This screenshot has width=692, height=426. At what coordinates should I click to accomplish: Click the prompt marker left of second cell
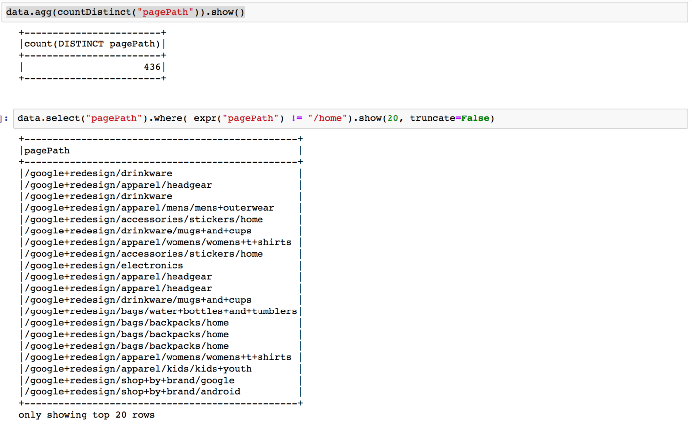(x=4, y=119)
